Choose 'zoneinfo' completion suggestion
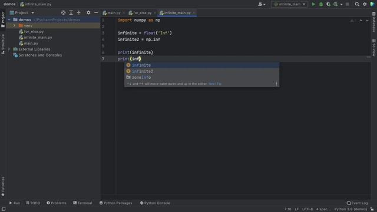The width and height of the screenshot is (377, 212). (201, 77)
